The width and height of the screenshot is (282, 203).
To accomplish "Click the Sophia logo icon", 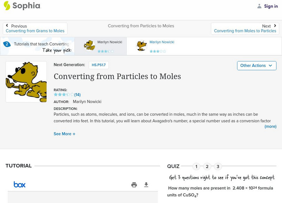I will click(x=6, y=6).
